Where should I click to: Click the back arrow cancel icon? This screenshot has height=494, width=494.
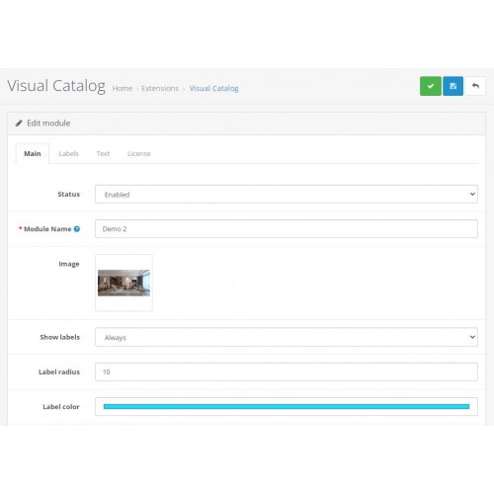475,86
